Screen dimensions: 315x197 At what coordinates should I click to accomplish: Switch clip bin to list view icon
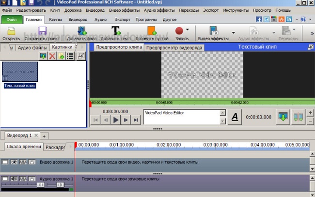pos(70,57)
